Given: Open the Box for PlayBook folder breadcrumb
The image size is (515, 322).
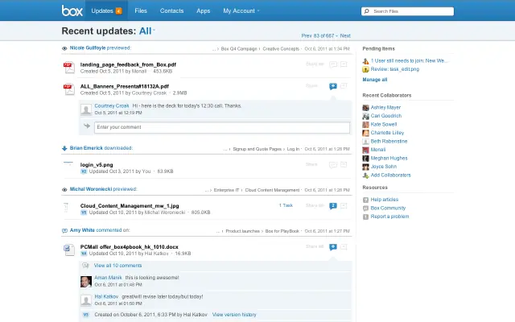Looking at the screenshot, I should (282, 231).
